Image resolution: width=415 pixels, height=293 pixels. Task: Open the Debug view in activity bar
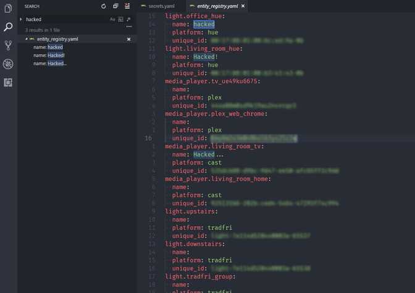coord(8,64)
